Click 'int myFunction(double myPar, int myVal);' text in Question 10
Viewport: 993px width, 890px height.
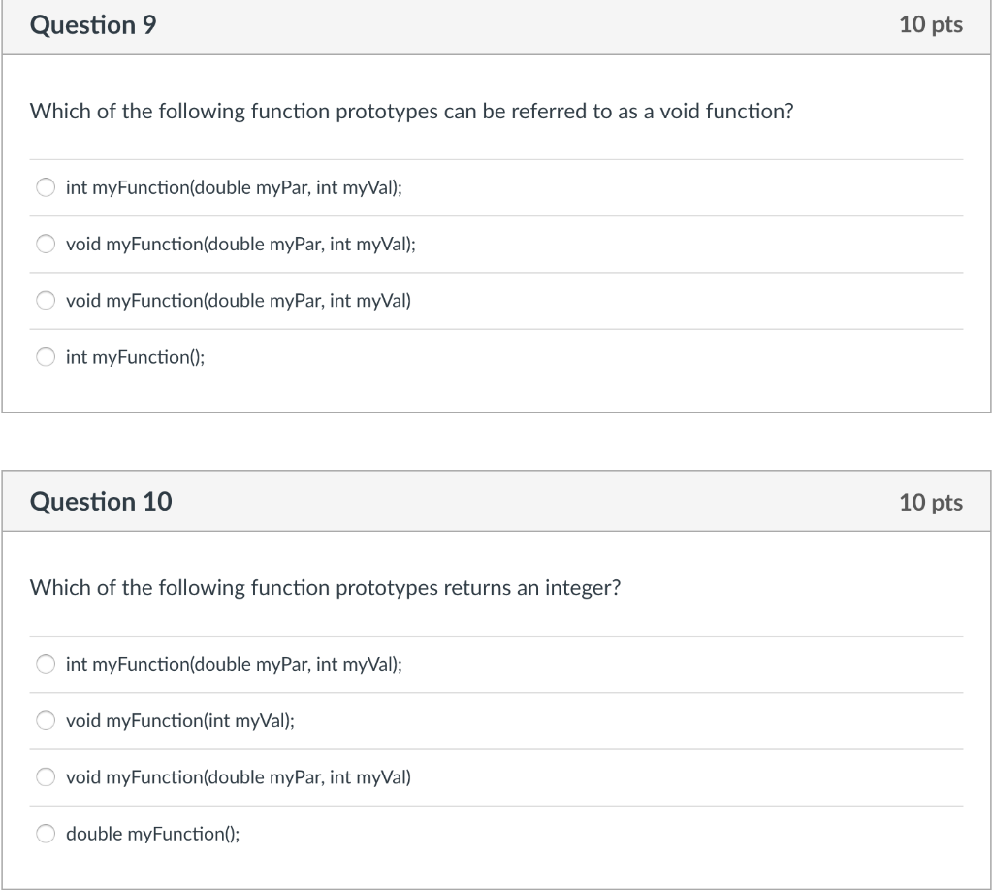coord(234,665)
